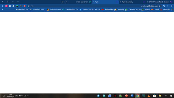The width and height of the screenshot is (174, 98).
Task: Open the pink profile avatar
Action: [x=6, y=6]
